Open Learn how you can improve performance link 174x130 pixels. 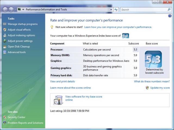pyautogui.click(x=118, y=27)
